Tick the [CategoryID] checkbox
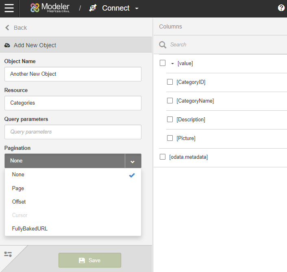 [170, 82]
